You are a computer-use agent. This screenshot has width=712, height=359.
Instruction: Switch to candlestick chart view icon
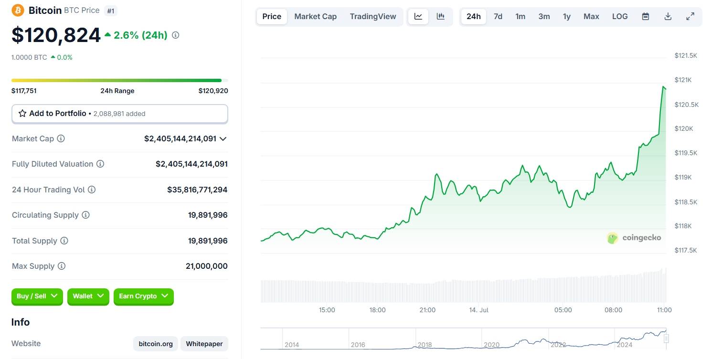pyautogui.click(x=441, y=16)
